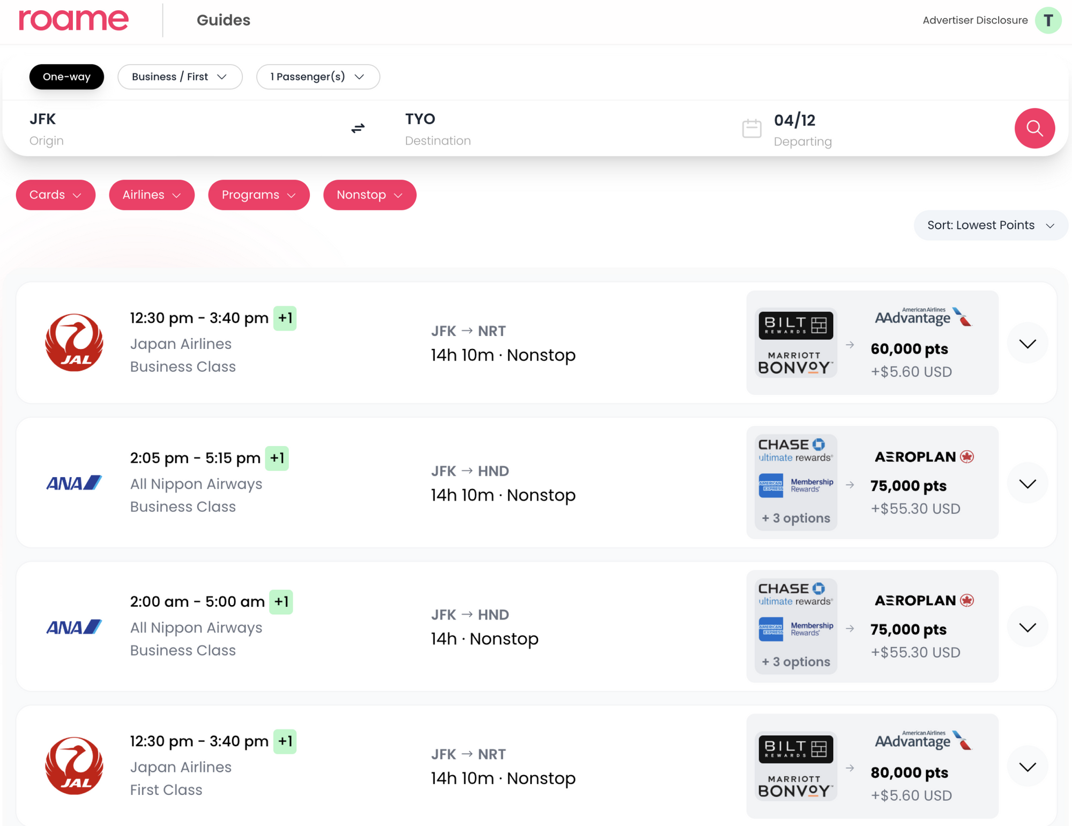This screenshot has width=1072, height=826.
Task: Open the Cards filter
Action: click(x=55, y=195)
